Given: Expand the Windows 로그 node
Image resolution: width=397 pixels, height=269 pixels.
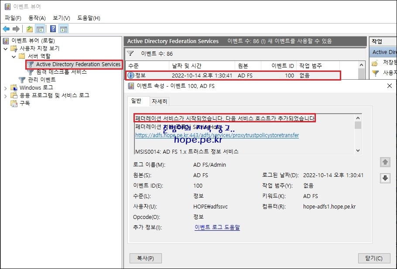Looking at the screenshot, I should point(6,88).
